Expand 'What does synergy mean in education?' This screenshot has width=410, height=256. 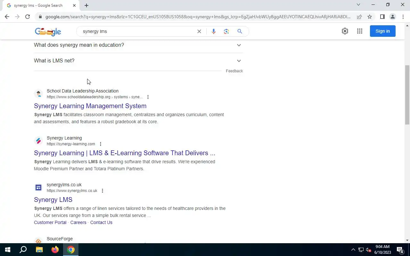[x=138, y=45]
